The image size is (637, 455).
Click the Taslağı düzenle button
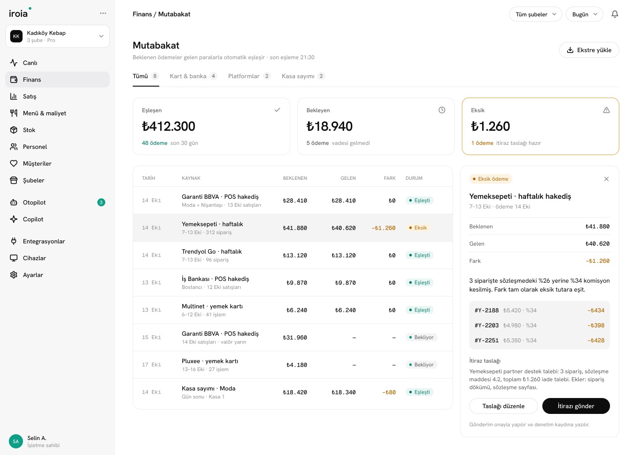(x=503, y=406)
